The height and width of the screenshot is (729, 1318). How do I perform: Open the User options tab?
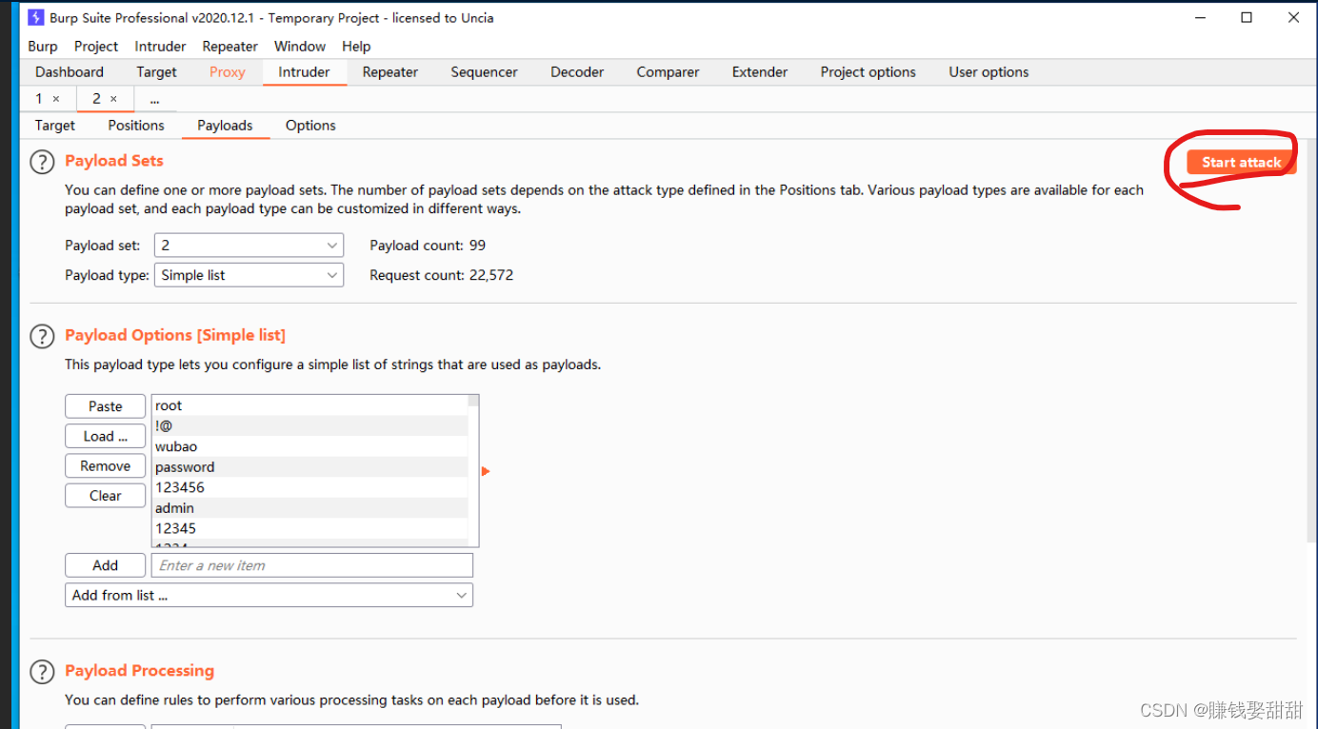[988, 72]
